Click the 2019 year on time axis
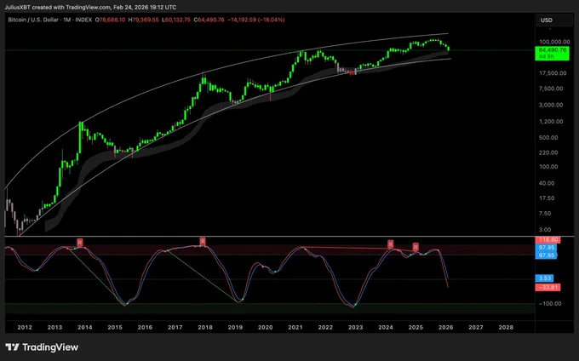Viewport: 579px width, 361px height. pyautogui.click(x=235, y=327)
